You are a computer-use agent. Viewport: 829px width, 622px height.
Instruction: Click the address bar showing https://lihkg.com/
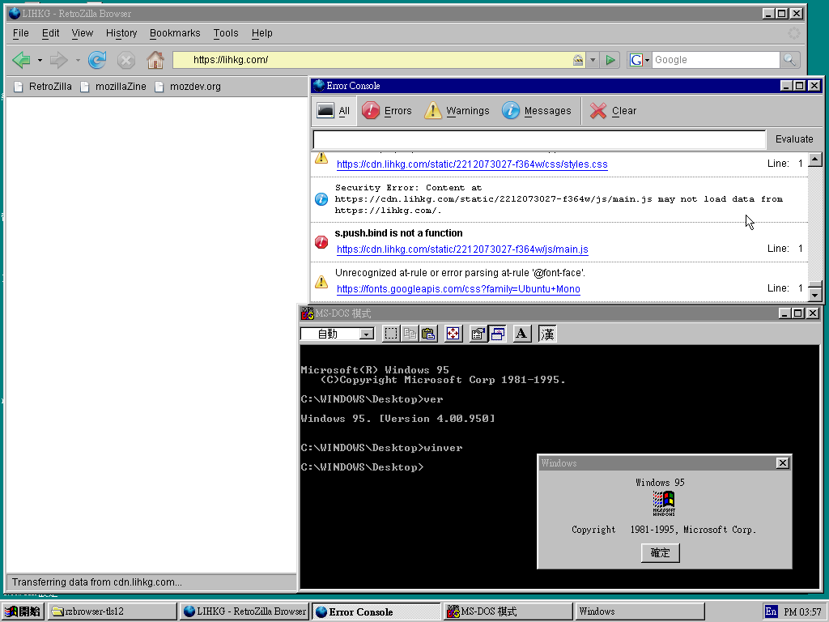[372, 60]
